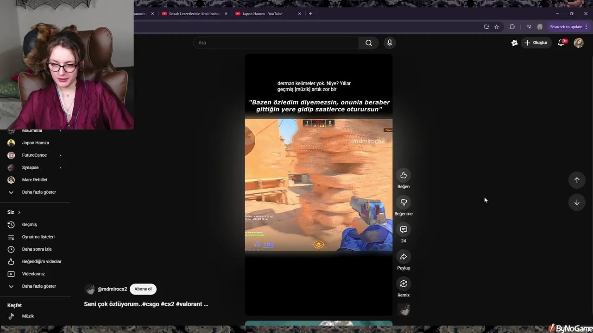Open the Siz section header
Viewport: 593px width, 333px height.
coord(14,212)
